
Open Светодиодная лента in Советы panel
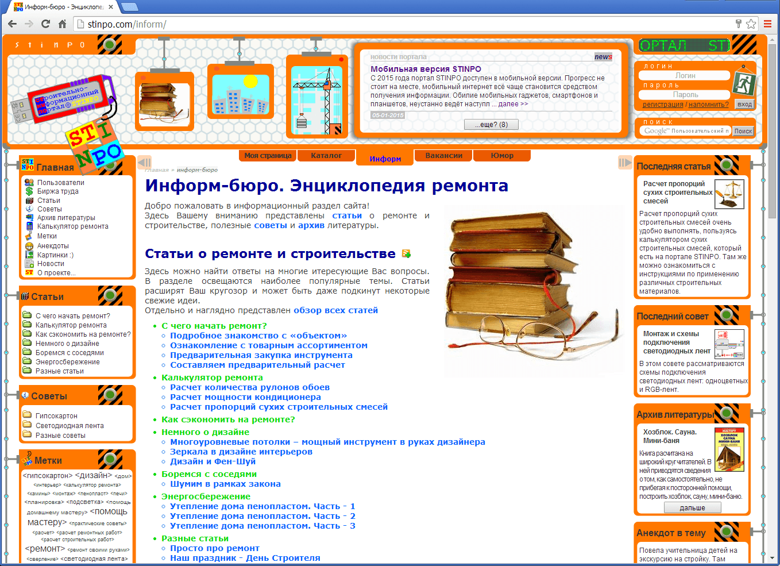[x=69, y=426]
